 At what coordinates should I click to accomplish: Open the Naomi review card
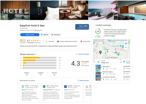coord(73,93)
